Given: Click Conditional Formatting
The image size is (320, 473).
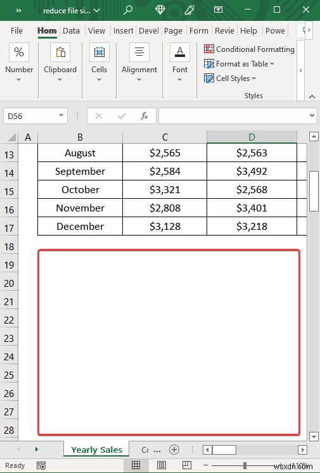Looking at the screenshot, I should click(x=249, y=49).
